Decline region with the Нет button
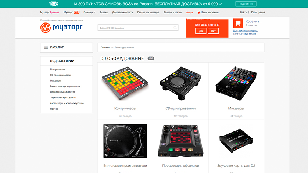The width and height of the screenshot is (308, 173). [213, 31]
